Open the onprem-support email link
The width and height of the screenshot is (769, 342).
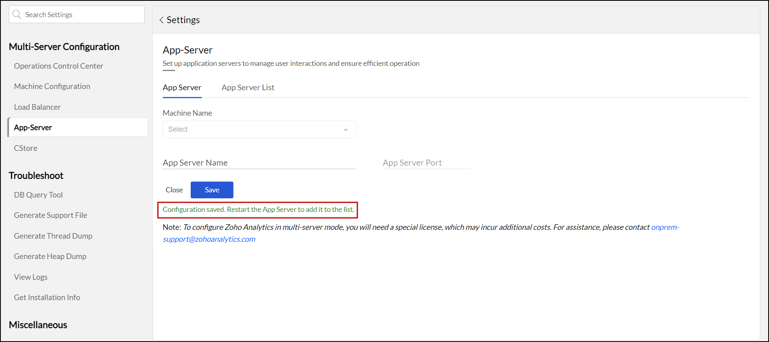tap(209, 239)
